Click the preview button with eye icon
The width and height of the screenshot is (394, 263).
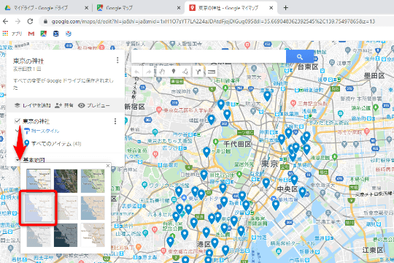[x=93, y=105]
